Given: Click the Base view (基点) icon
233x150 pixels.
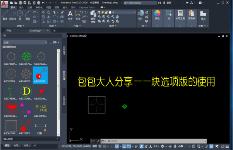Looking at the screenshot, I should point(203,15).
